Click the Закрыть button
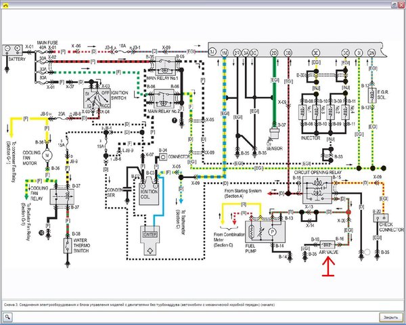Viewport: 406px width, 325px height. click(391, 318)
